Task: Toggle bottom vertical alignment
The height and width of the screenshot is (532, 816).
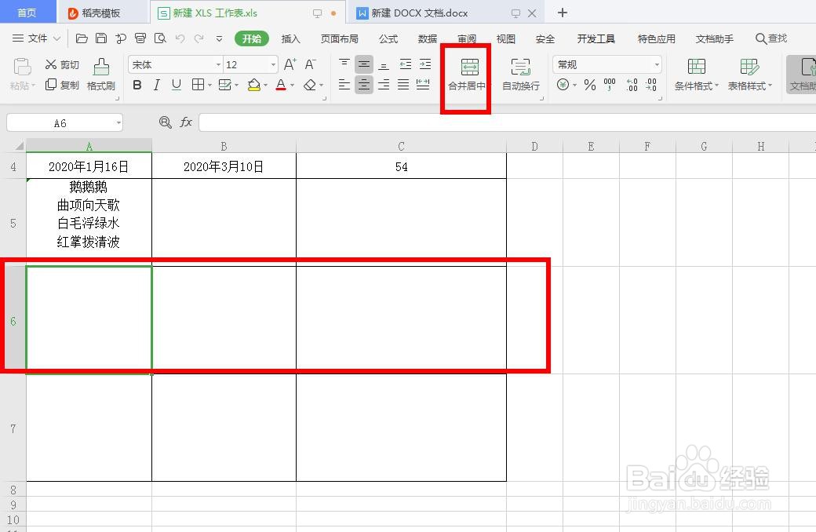Action: pos(384,65)
